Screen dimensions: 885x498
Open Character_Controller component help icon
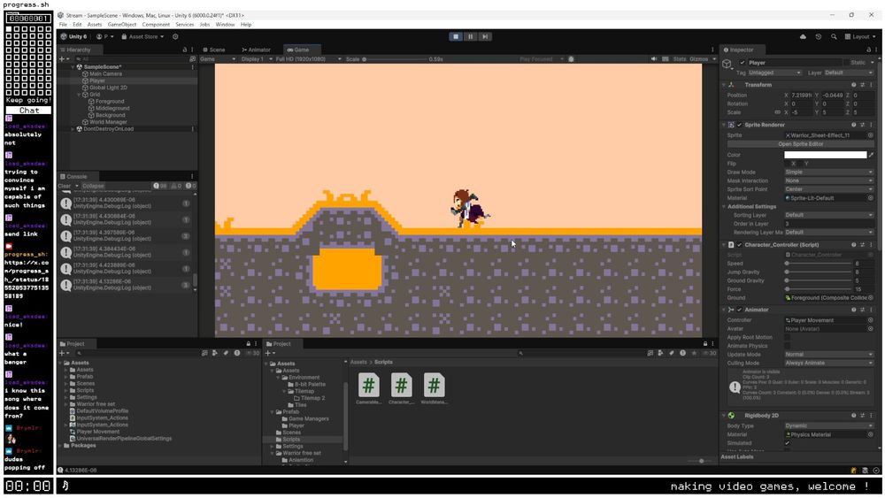[x=853, y=245]
